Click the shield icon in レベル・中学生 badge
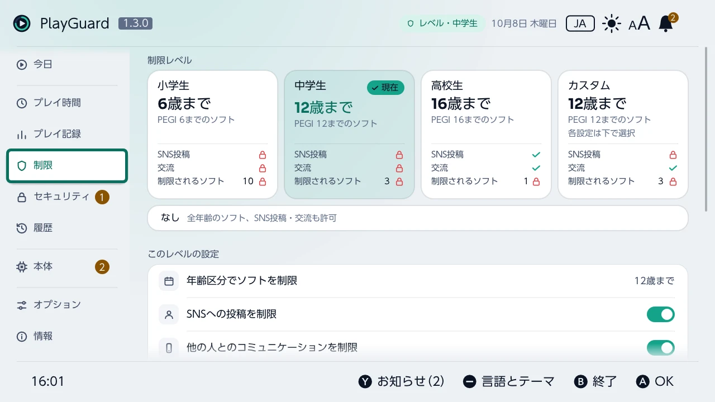The image size is (715, 402). pyautogui.click(x=411, y=23)
